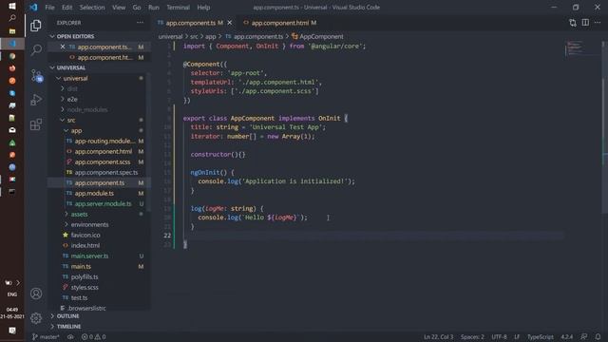Open the Accounts menu icon

tap(36, 294)
